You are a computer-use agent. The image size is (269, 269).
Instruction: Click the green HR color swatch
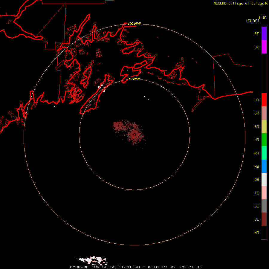click(x=264, y=140)
